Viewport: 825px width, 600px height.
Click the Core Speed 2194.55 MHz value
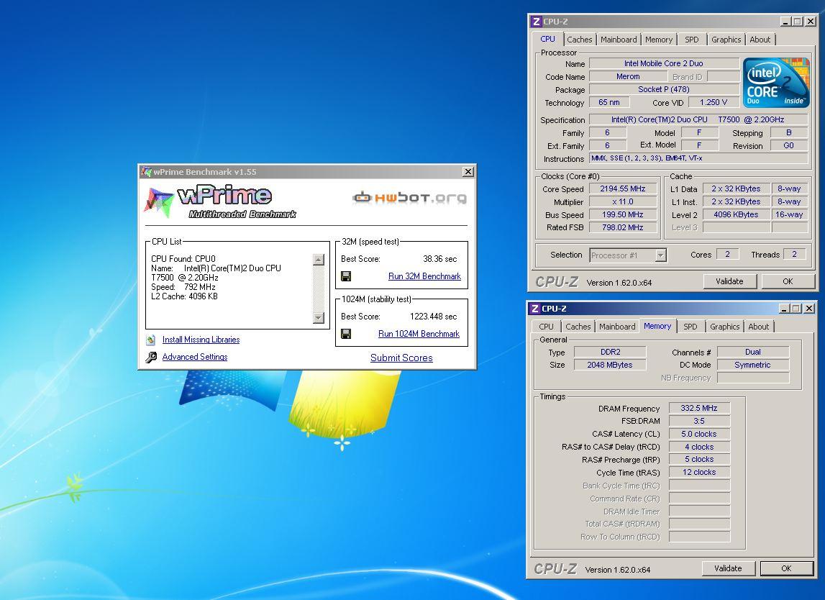pos(623,188)
